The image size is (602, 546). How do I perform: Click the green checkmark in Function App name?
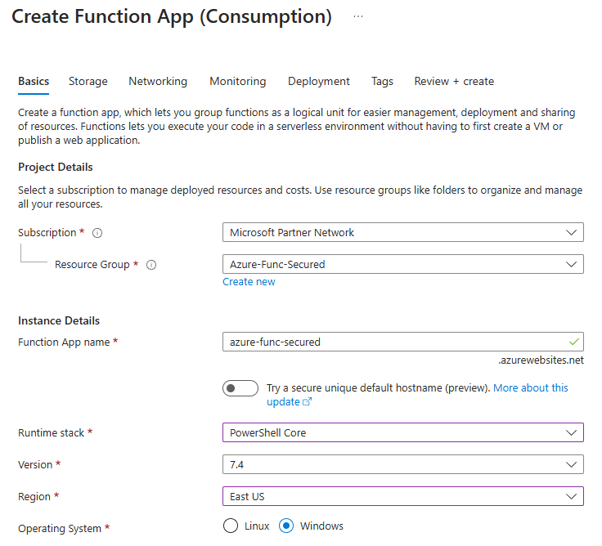click(574, 342)
